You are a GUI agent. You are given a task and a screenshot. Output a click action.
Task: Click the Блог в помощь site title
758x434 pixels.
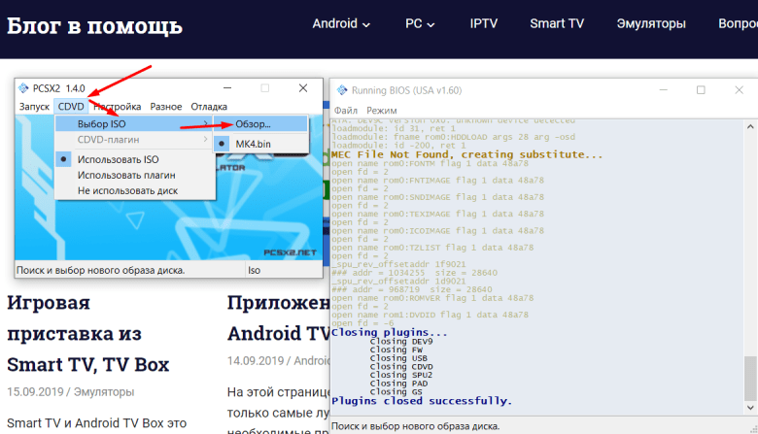[x=95, y=25]
